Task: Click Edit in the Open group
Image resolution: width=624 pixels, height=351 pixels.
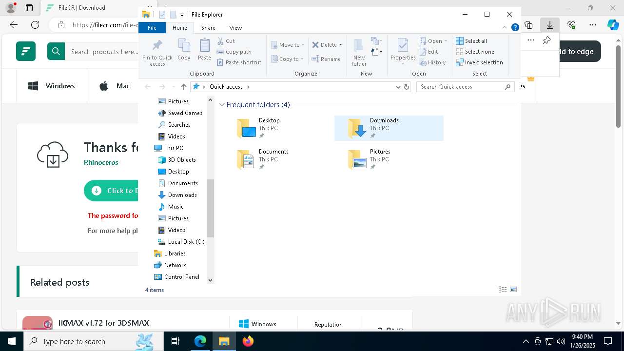Action: pos(429,52)
